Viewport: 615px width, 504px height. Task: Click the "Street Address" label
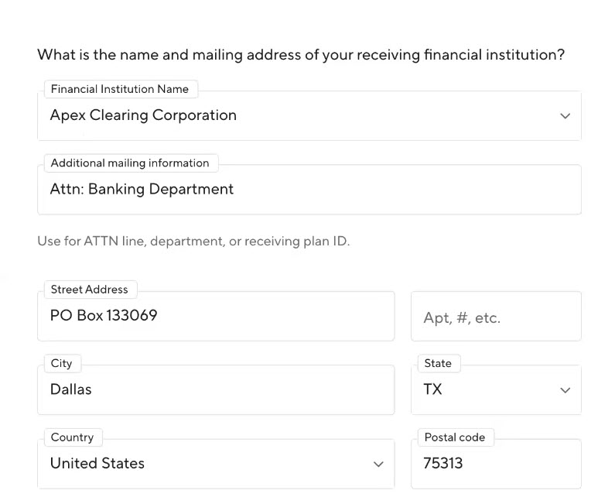[x=90, y=290]
